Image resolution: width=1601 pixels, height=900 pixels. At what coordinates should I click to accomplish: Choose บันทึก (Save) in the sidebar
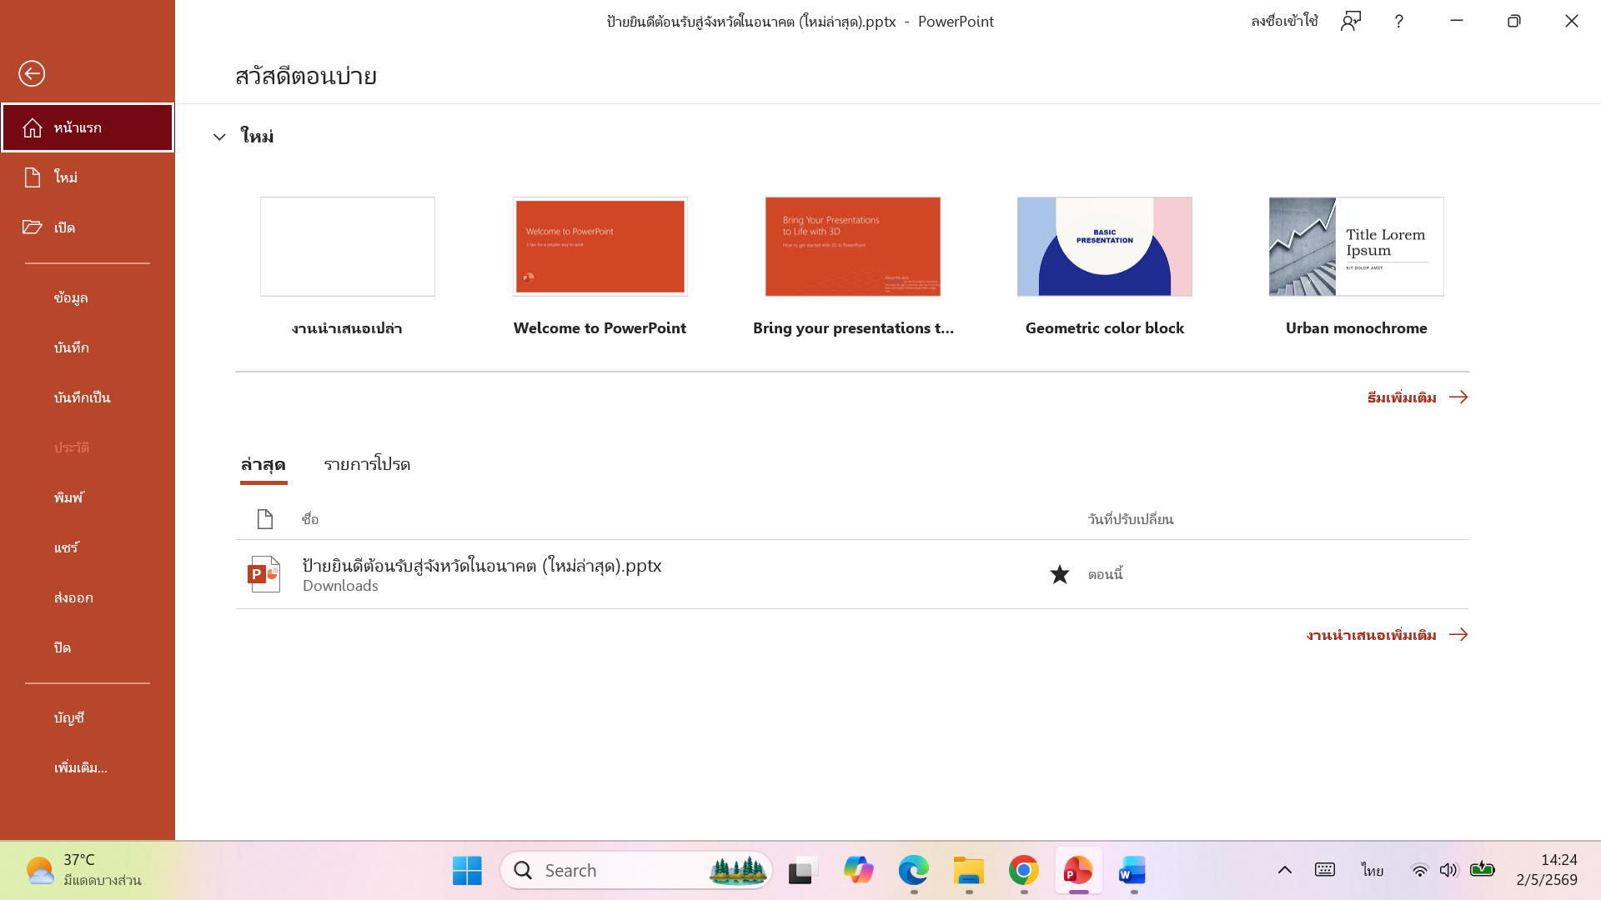tap(88, 347)
